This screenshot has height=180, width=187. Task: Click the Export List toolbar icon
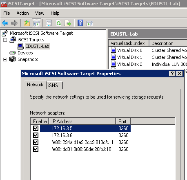click(68, 23)
